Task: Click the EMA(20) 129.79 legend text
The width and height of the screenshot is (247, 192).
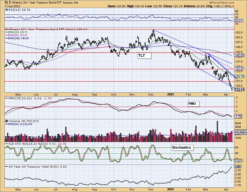Action: [18, 32]
